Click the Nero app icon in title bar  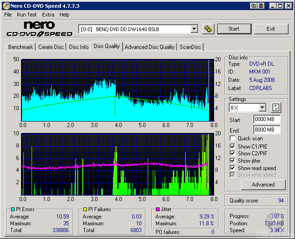(5, 6)
